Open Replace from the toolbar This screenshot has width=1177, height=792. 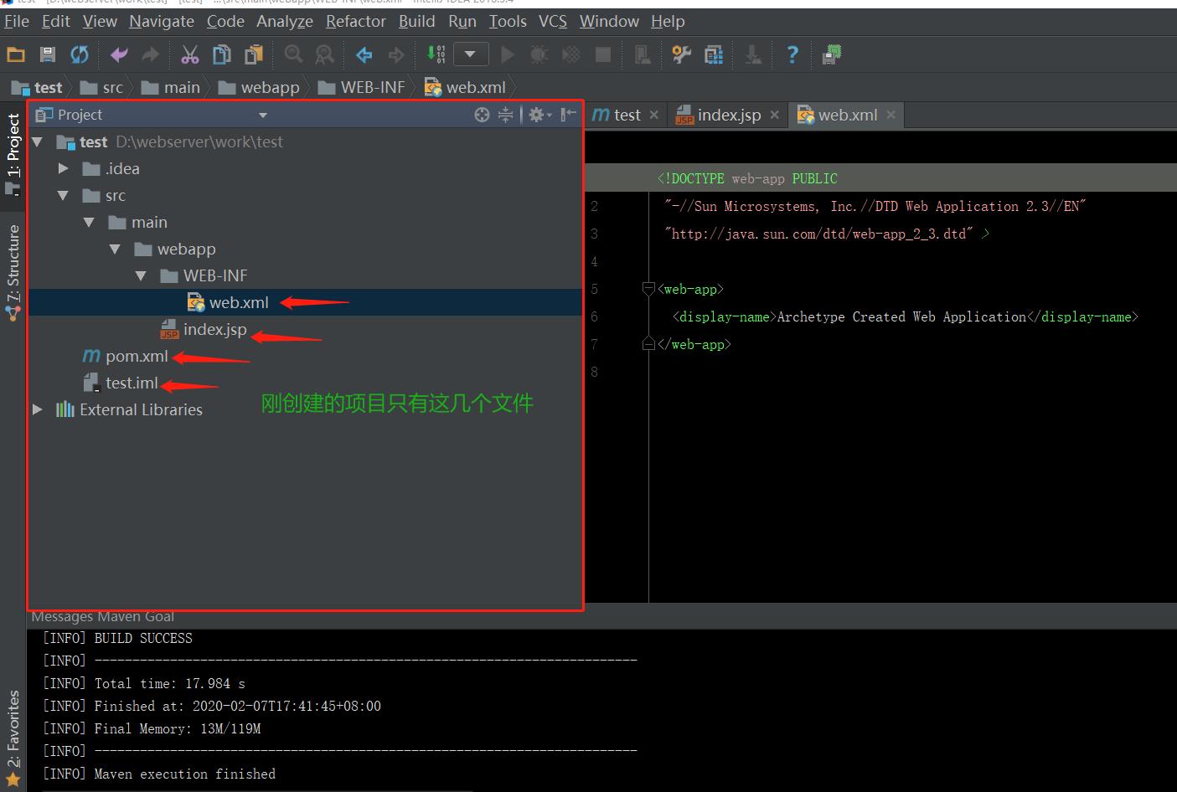point(324,55)
